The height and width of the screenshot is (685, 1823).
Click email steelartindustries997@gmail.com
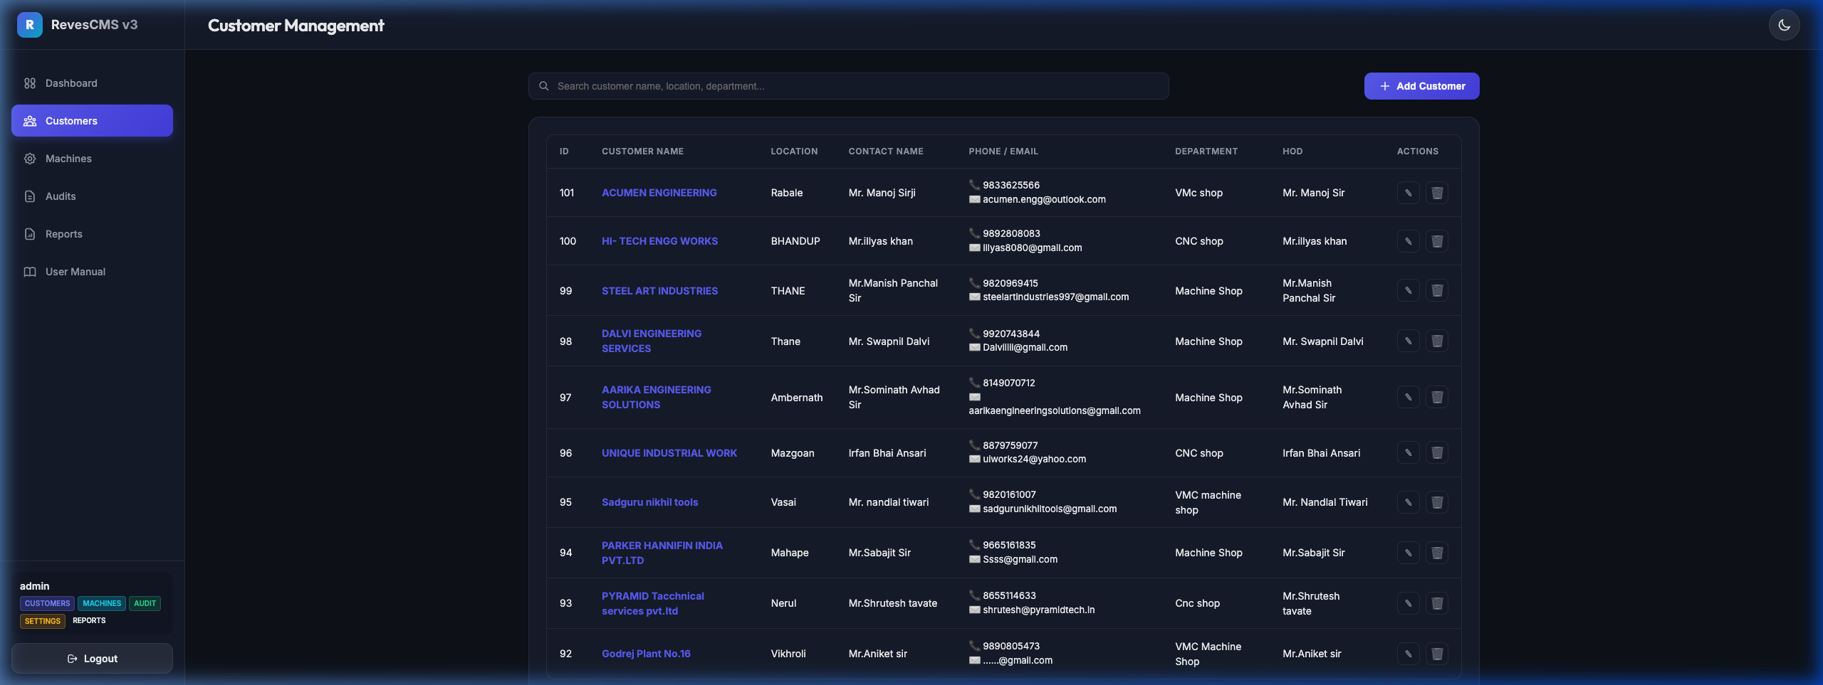coord(1055,297)
